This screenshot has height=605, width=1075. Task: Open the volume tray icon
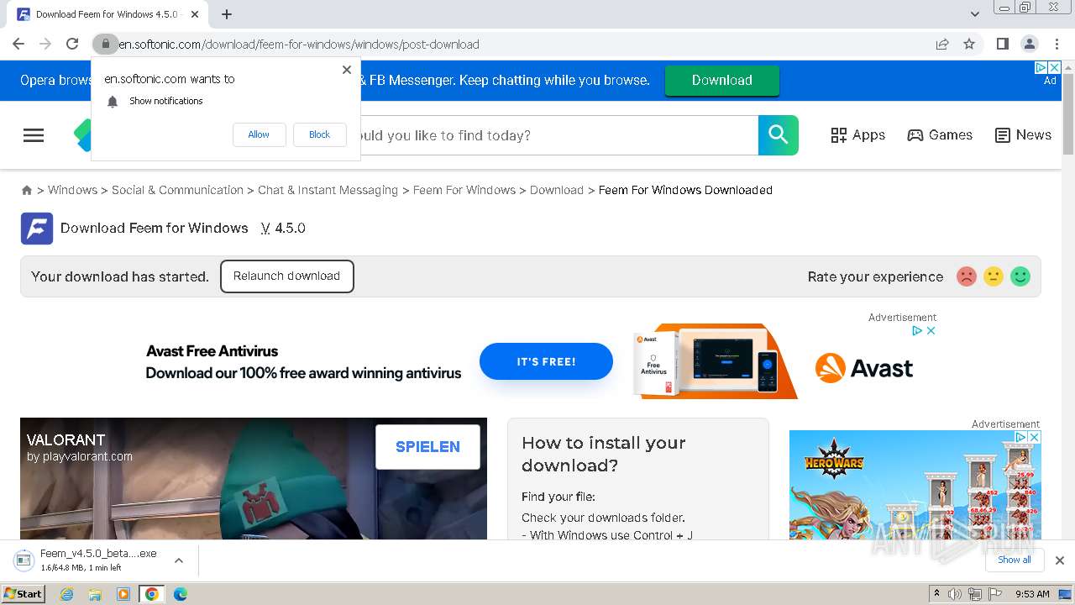(955, 594)
